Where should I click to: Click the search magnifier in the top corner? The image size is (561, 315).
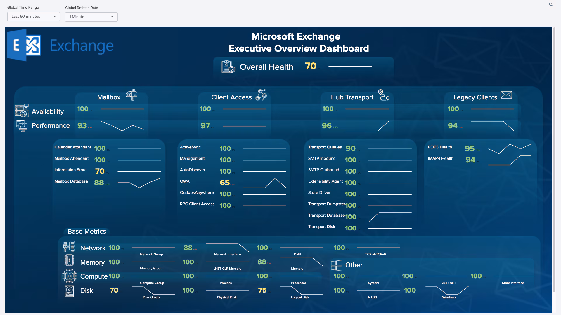551,5
